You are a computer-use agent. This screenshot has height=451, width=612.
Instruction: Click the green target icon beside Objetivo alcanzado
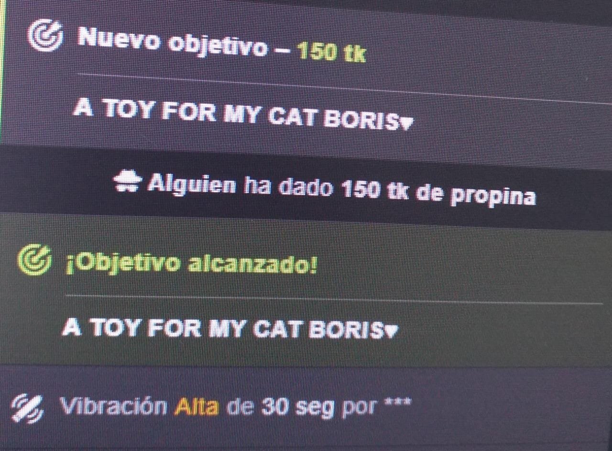[x=33, y=261]
